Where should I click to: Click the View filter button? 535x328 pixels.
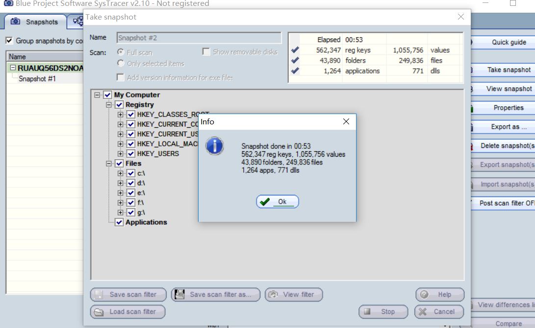pyautogui.click(x=294, y=295)
